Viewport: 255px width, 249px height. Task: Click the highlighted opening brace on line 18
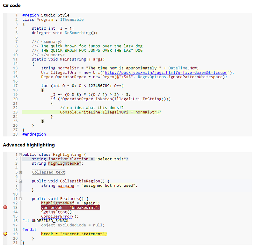click(42, 90)
